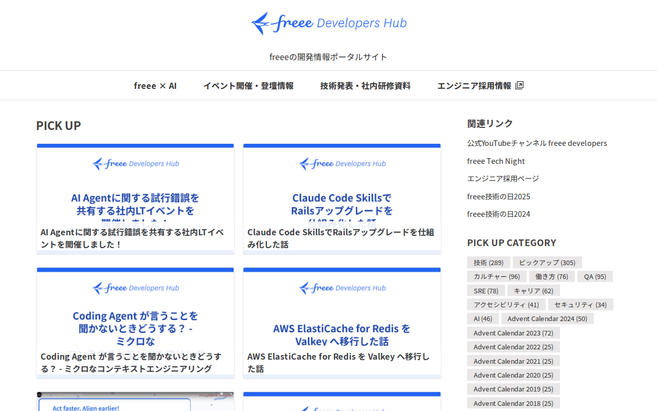The height and width of the screenshot is (411, 657).
Task: Click the PICK UP CATEGORY sidebar heading
Action: click(512, 242)
